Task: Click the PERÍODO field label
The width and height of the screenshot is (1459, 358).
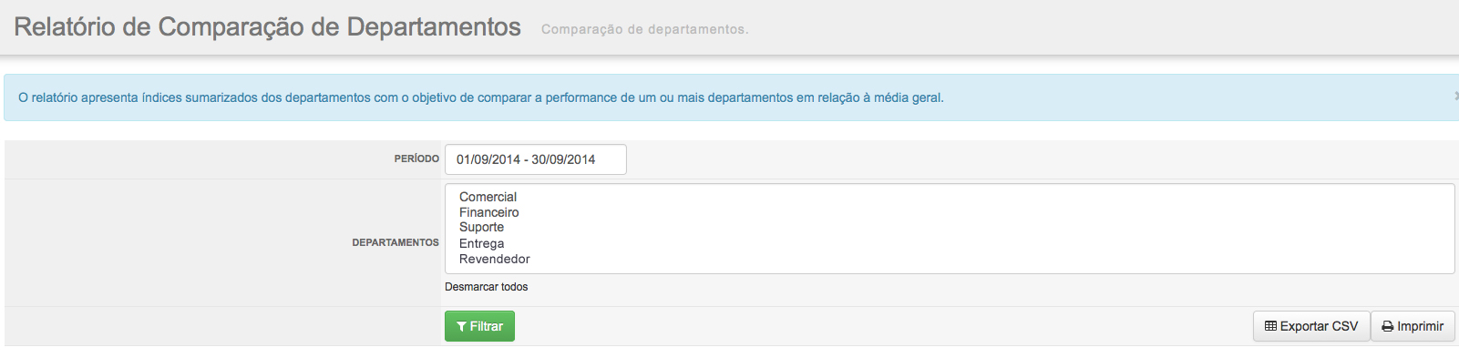Action: click(416, 159)
